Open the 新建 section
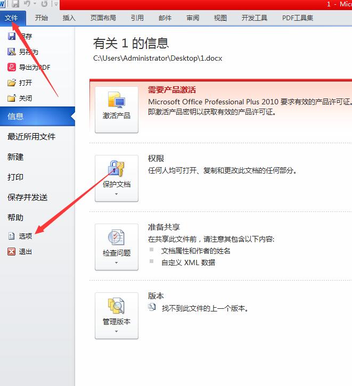Image resolution: width=352 pixels, height=386 pixels. click(15, 157)
